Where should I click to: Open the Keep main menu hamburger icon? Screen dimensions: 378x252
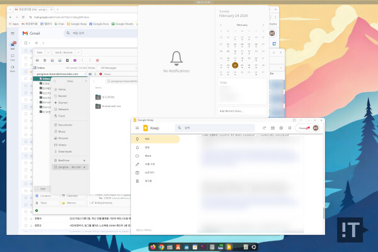[137, 128]
